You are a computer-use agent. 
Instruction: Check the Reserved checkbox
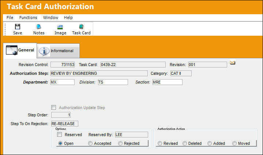[59, 135]
